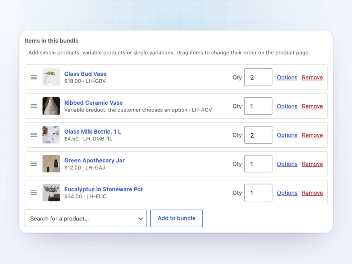Open the Glass Milk Bottle thumbnail image
352x264 pixels.
51,135
